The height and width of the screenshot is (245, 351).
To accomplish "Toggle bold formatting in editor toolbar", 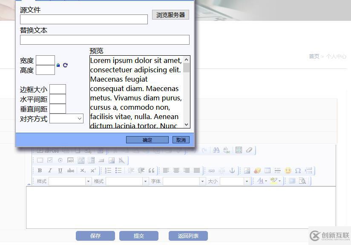I will click(40, 171).
